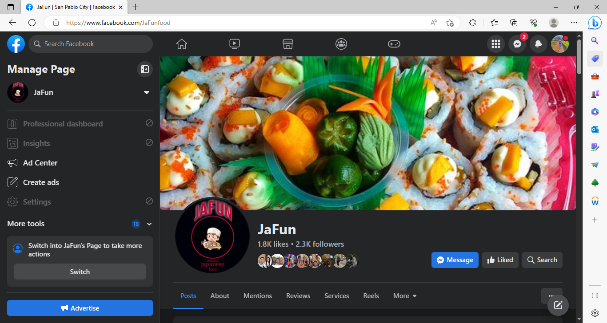Add a sidebar app with plus icon
607x323 pixels.
(595, 220)
